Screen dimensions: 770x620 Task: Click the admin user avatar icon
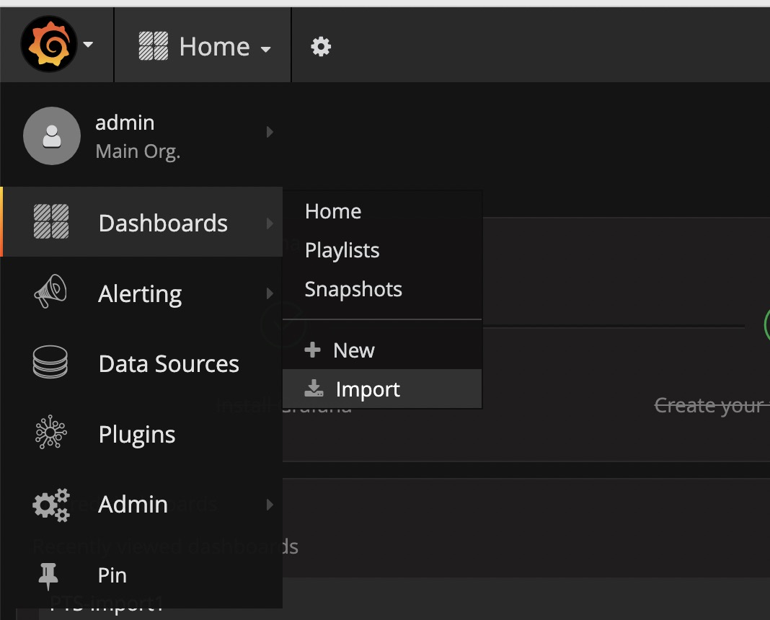[x=51, y=136]
